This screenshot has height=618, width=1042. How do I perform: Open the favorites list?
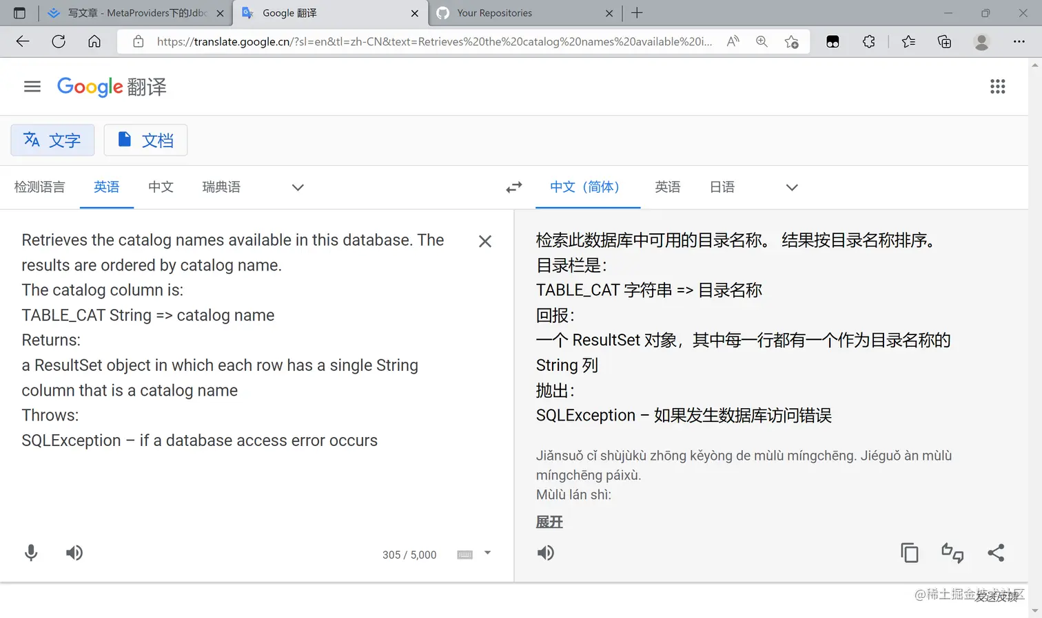pyautogui.click(x=908, y=41)
